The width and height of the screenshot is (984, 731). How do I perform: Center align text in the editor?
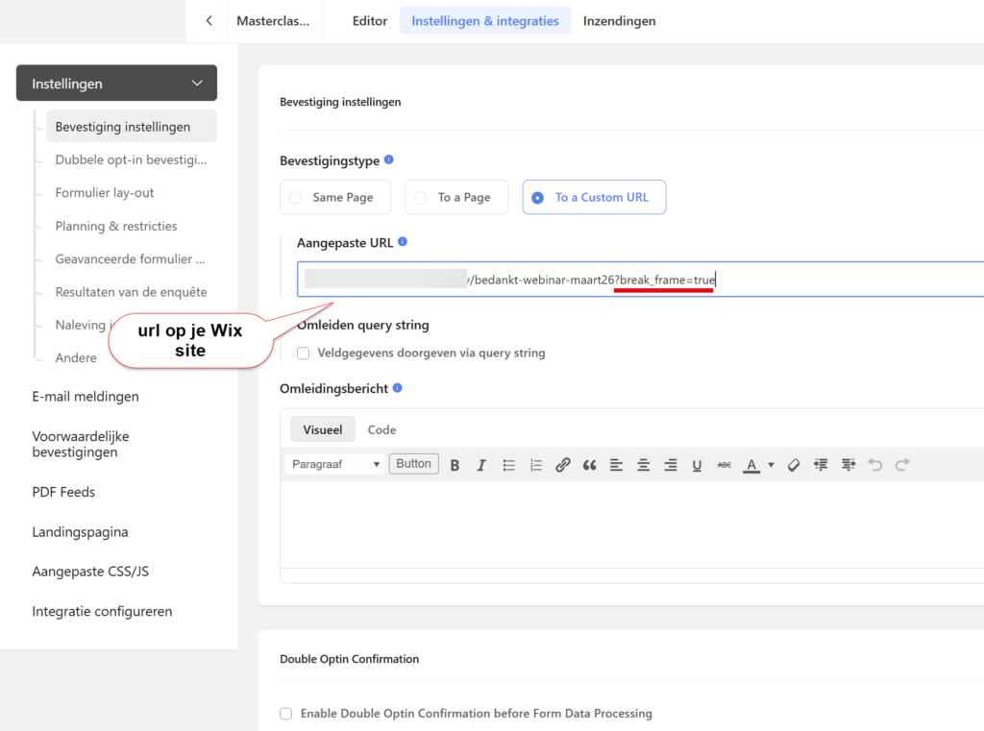pyautogui.click(x=643, y=465)
